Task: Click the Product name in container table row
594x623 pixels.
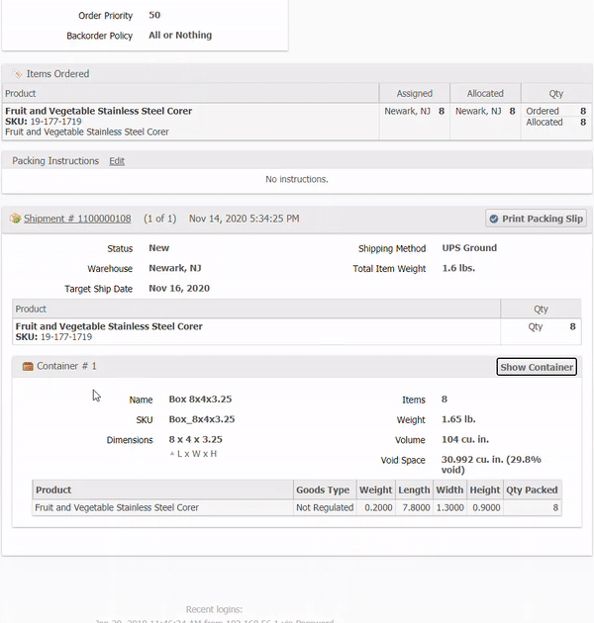Action: (117, 507)
